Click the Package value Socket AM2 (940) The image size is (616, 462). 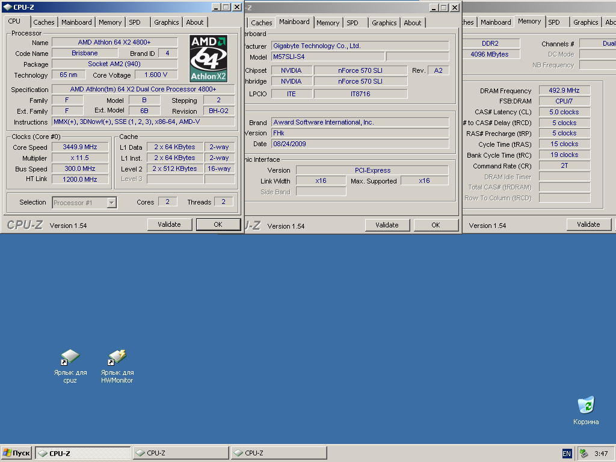click(x=115, y=64)
